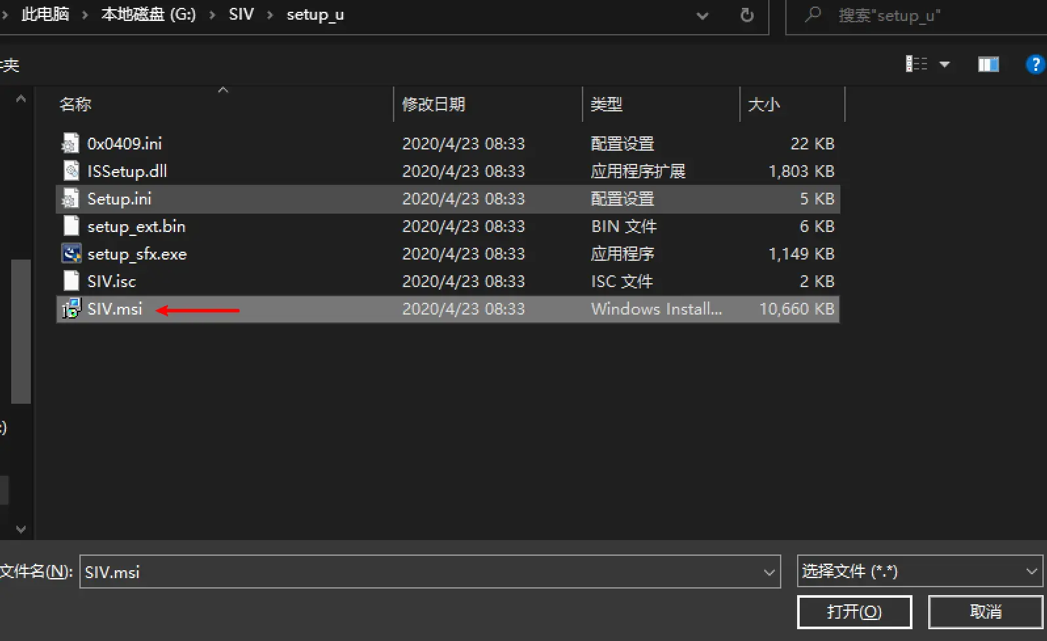Click inside the 文件名 input field

tap(420, 572)
